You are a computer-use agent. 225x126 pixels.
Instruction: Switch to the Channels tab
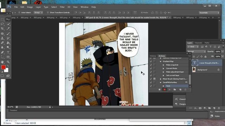pos(198,43)
